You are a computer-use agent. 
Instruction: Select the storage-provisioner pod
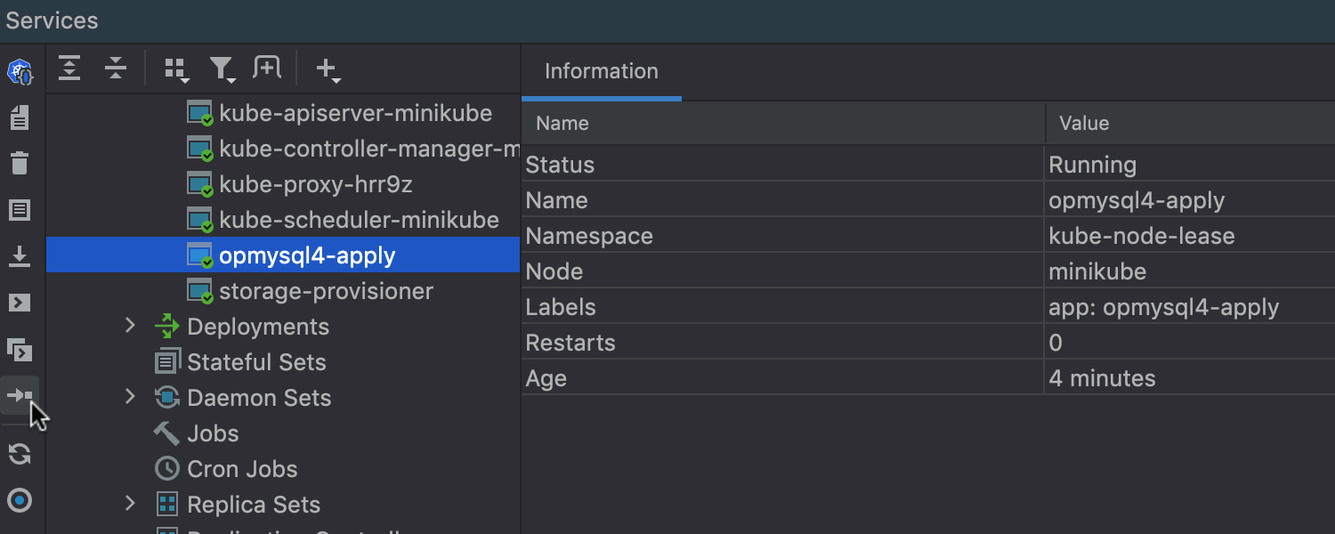(326, 291)
